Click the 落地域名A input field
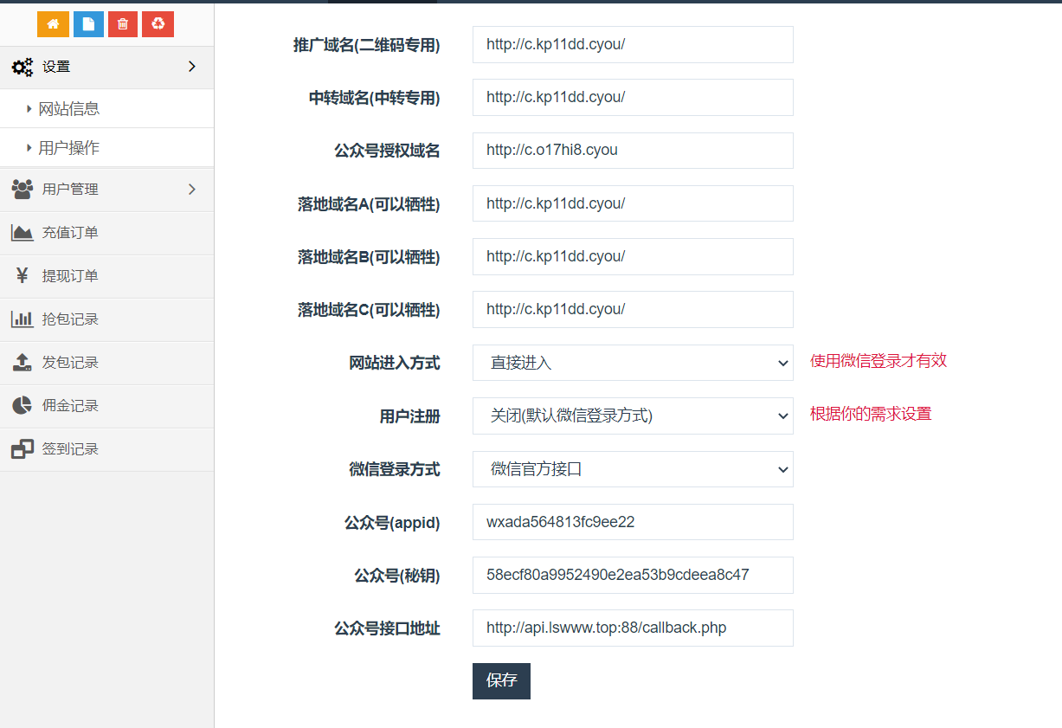 [633, 203]
